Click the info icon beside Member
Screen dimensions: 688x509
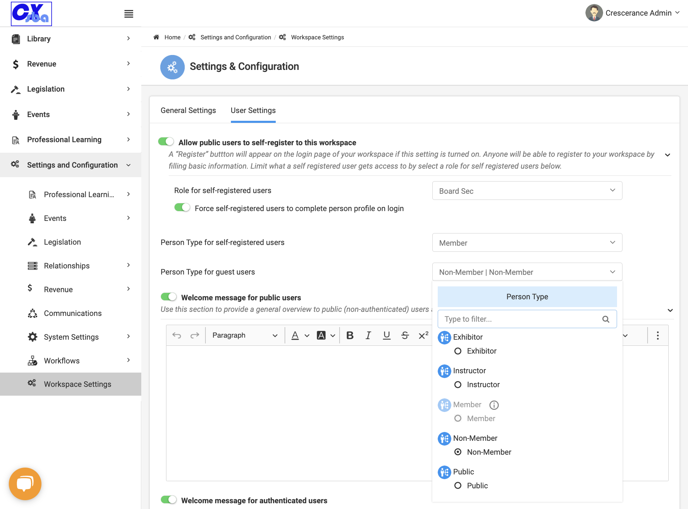[494, 405]
